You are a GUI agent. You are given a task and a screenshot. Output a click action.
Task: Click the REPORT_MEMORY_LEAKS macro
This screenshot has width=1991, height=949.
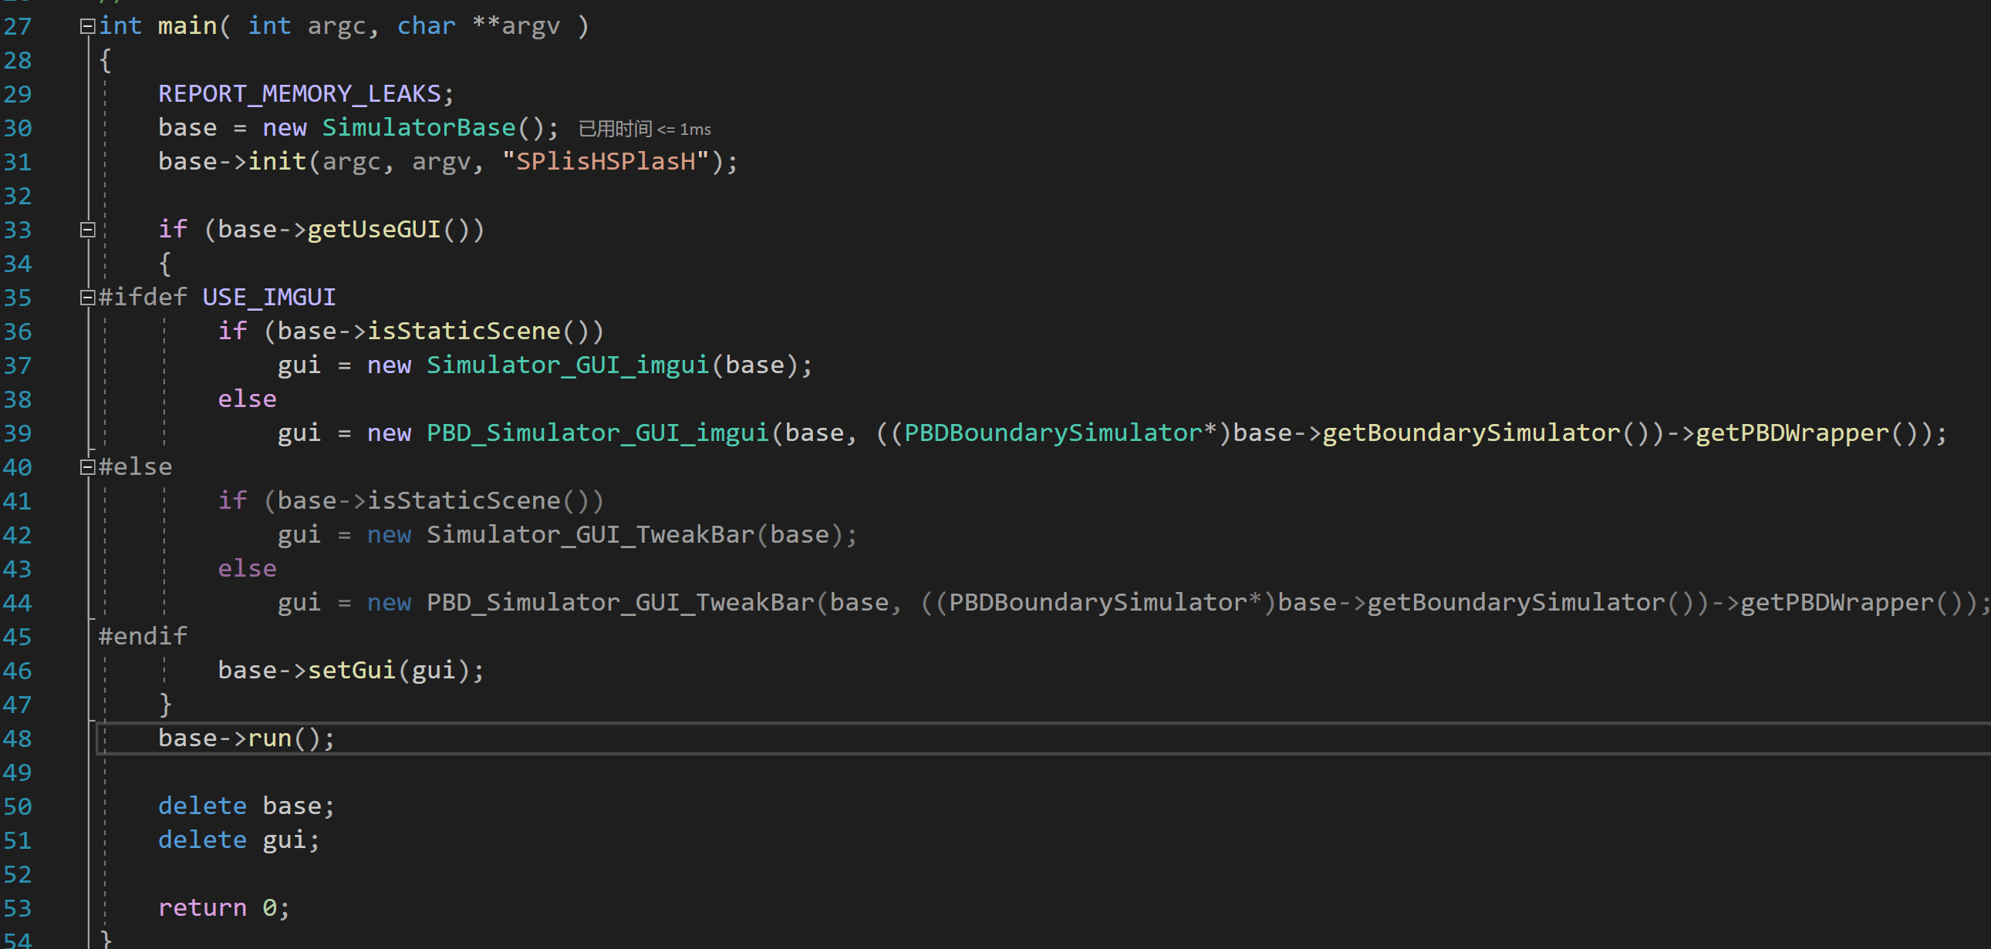pos(299,94)
